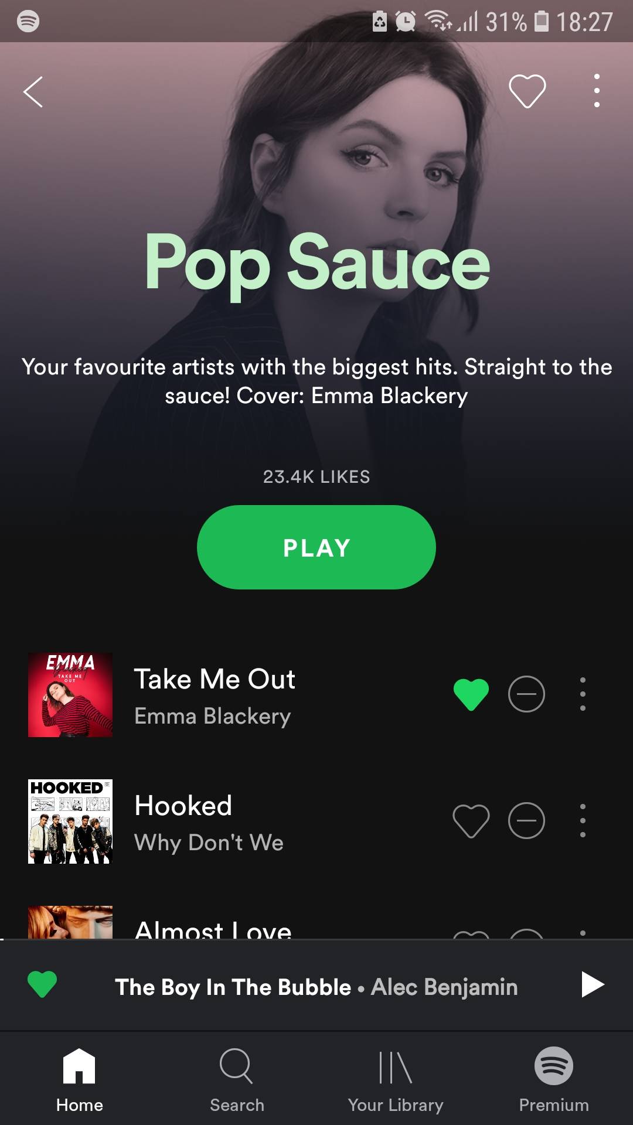Open the Search tab
Screen dimensions: 633x1125
click(x=237, y=1080)
